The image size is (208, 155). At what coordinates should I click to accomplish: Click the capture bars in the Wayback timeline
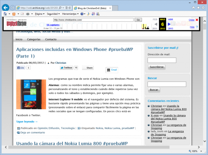pos(146,27)
